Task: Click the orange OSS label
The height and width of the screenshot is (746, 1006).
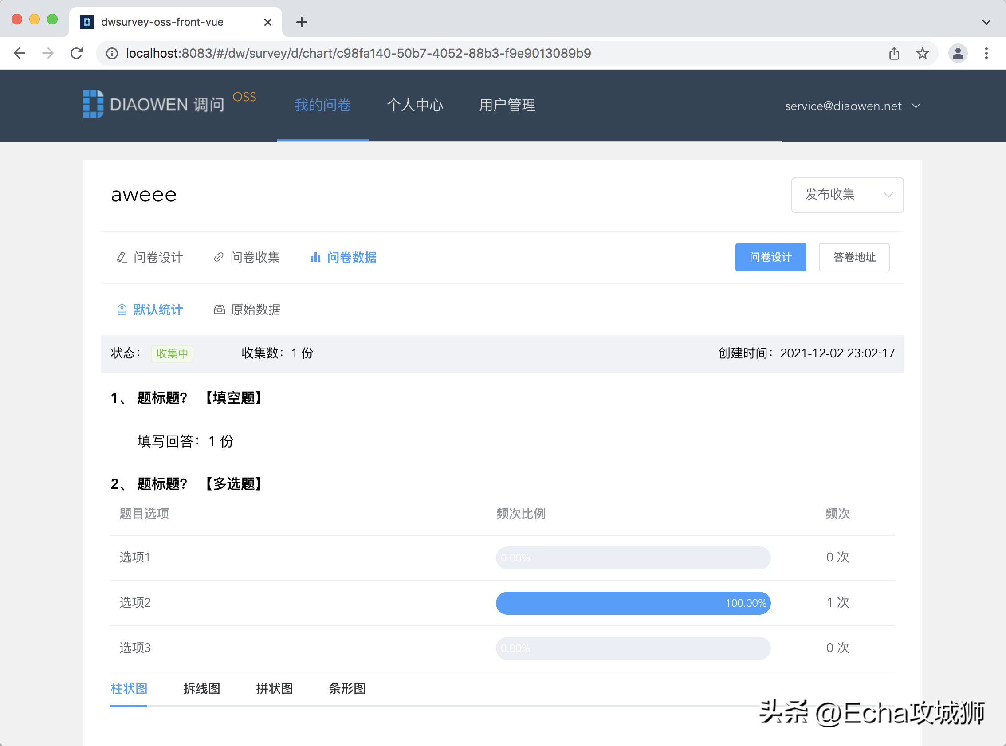Action: (x=244, y=97)
